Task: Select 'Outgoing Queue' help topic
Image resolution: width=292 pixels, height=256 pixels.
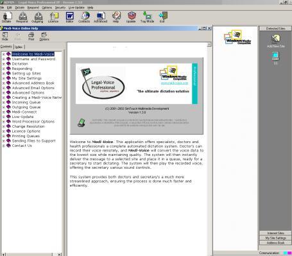Action: [x=26, y=107]
